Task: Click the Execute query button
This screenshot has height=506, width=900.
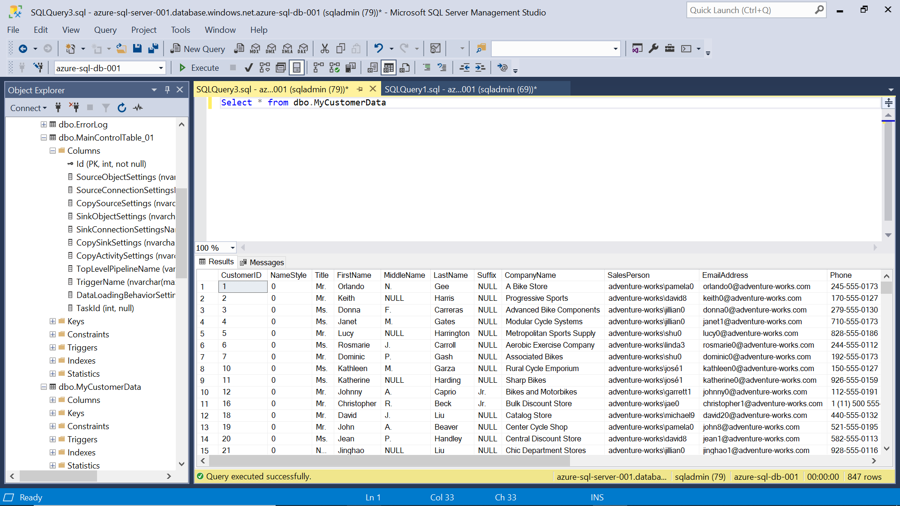Action: (x=199, y=68)
